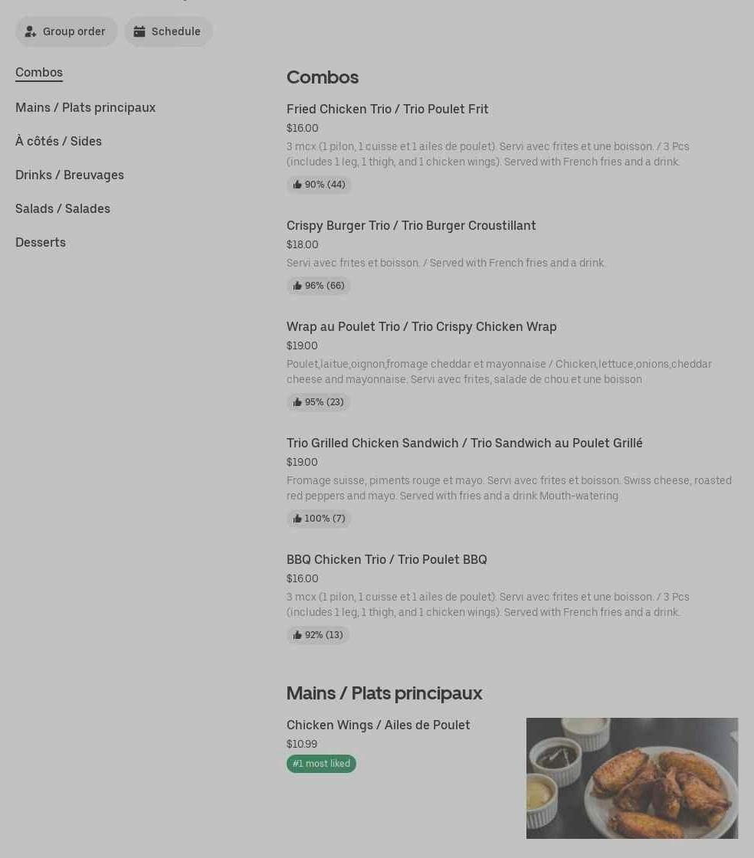Jump to À côtés / Sides section
Image resolution: width=754 pixels, height=858 pixels.
pyautogui.click(x=58, y=141)
